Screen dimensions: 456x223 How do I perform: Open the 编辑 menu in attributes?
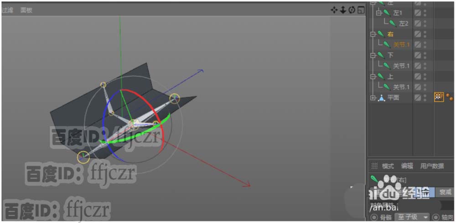(407, 166)
